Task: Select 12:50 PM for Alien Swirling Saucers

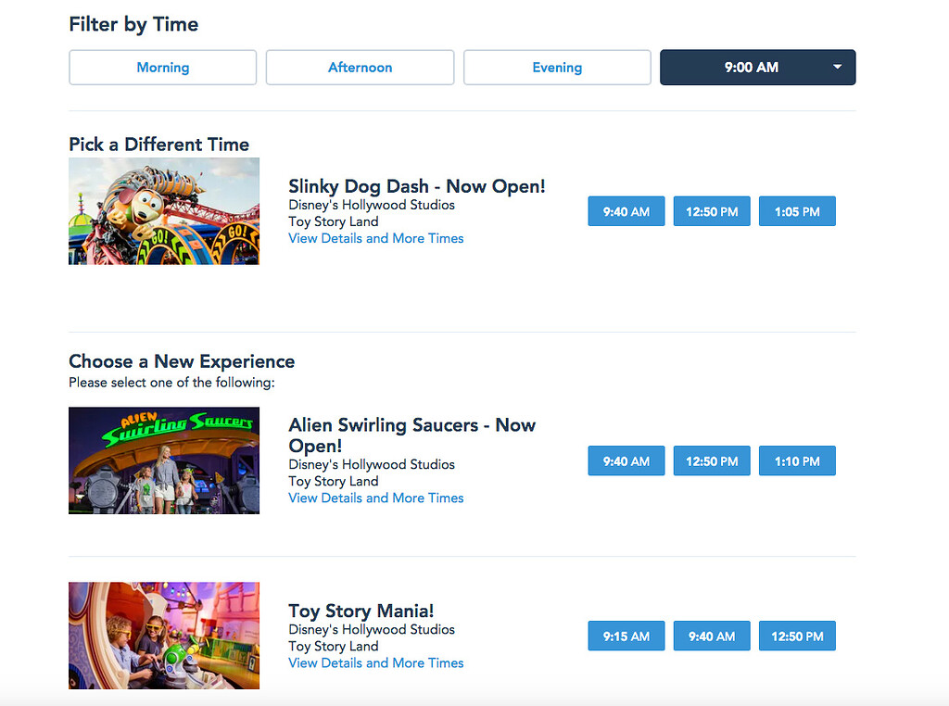Action: coord(712,460)
